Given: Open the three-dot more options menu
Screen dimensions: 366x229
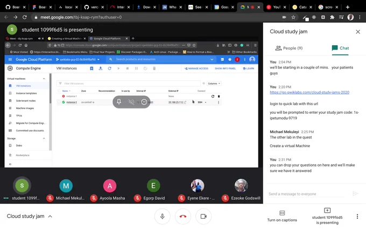Looking at the screenshot, I should (x=357, y=217).
